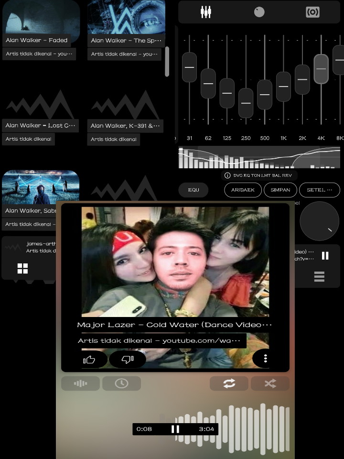Open the Alan Walker - The Sp… thumbnail

point(126,17)
